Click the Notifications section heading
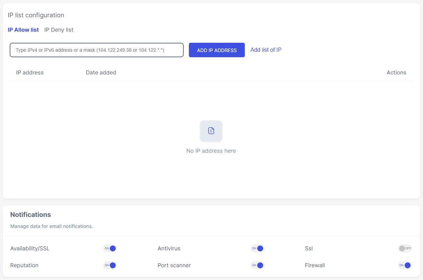Image resolution: width=423 pixels, height=280 pixels. pos(30,215)
